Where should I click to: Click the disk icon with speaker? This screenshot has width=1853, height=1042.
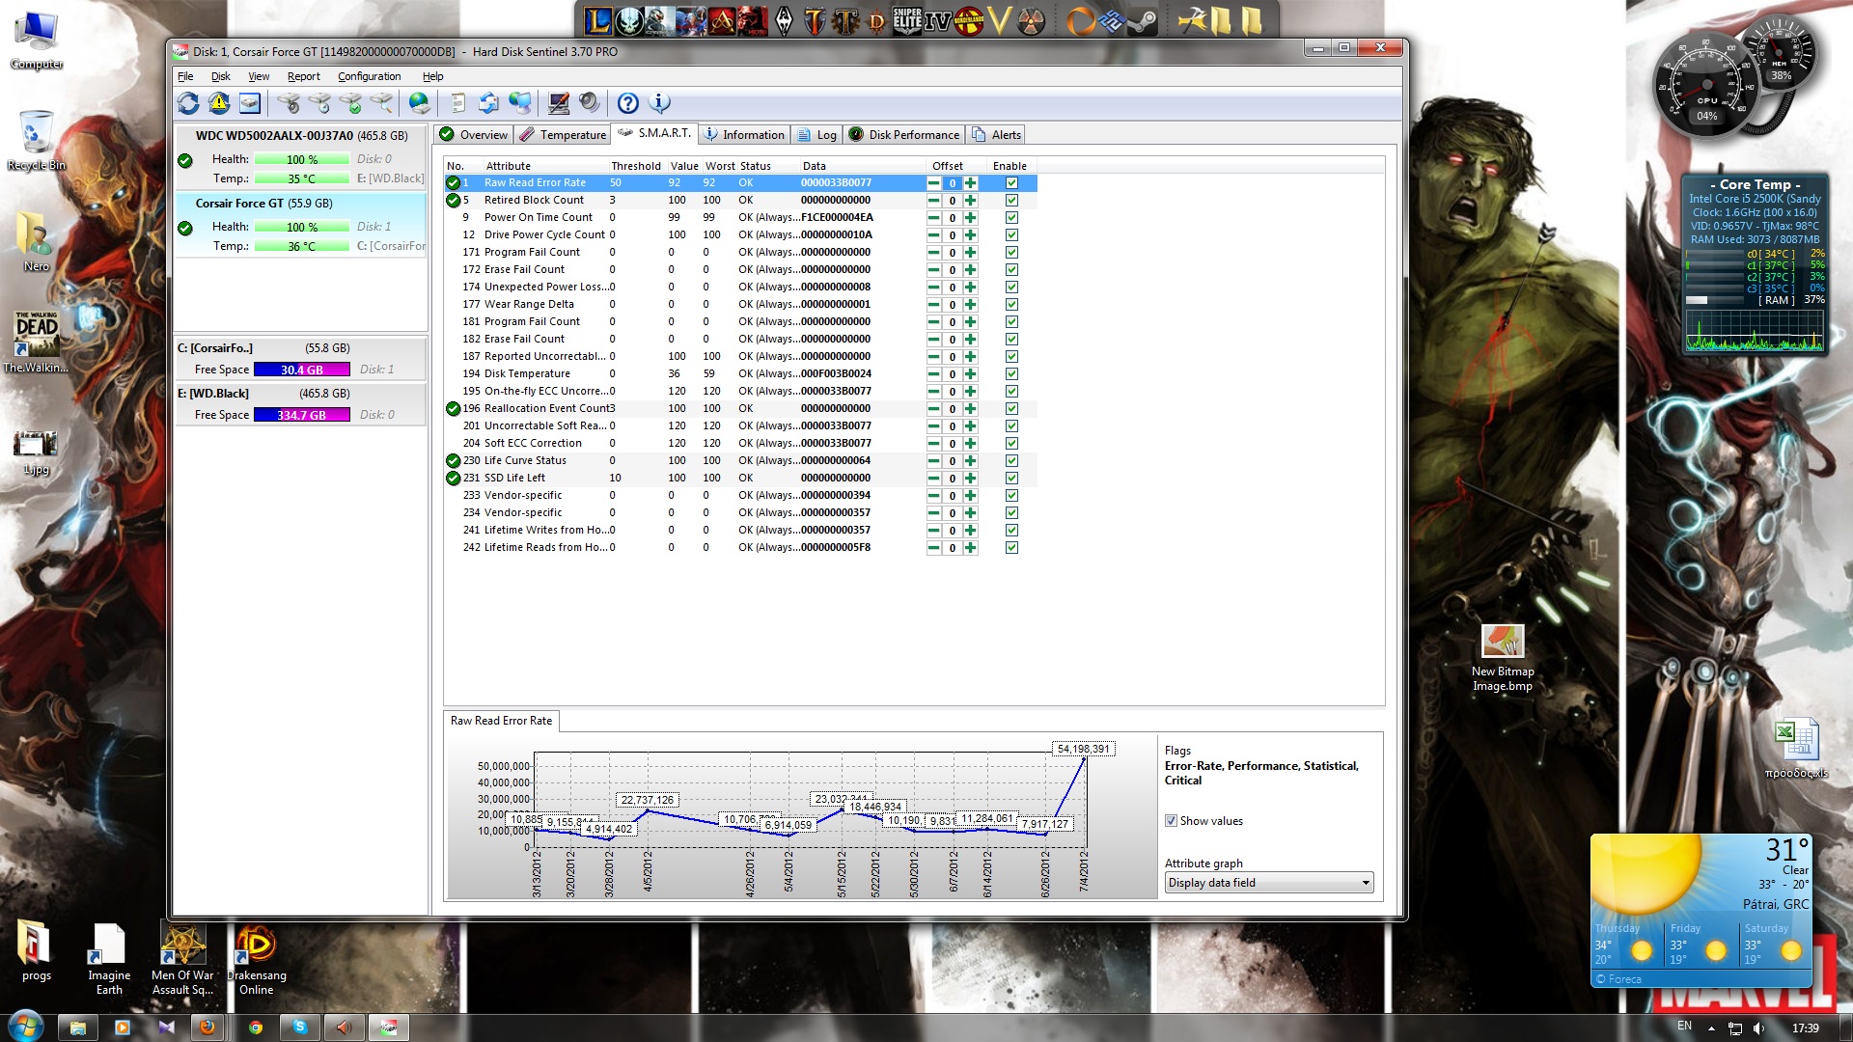[288, 103]
